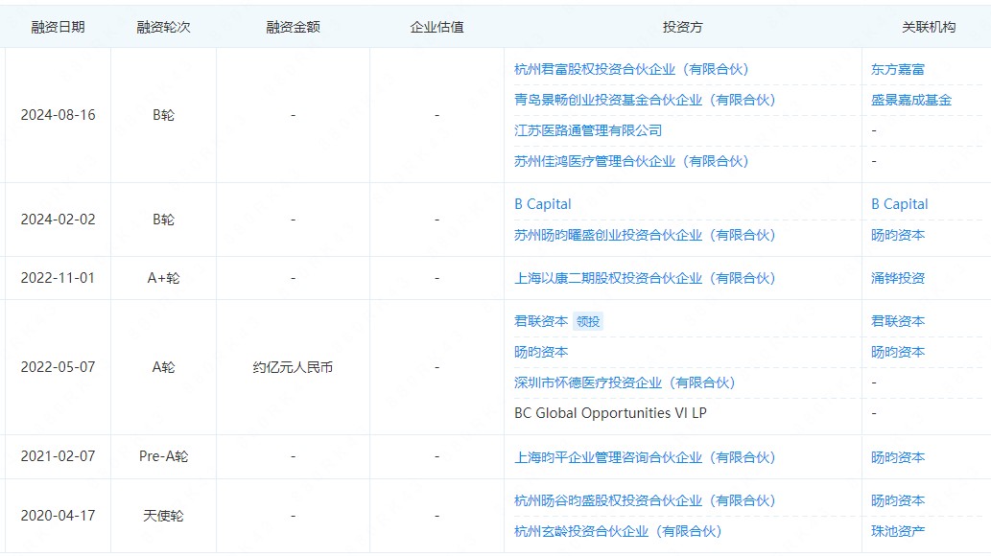Click 君联资本 next to the 领投 tag
This screenshot has width=991, height=556.
coord(541,321)
